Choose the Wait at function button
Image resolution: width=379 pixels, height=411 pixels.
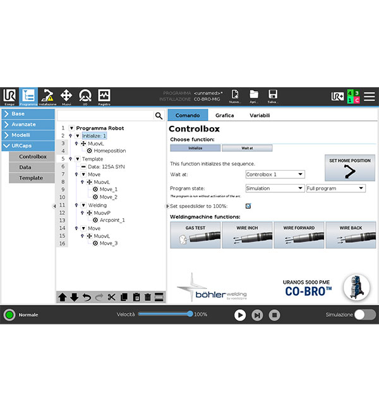click(247, 148)
